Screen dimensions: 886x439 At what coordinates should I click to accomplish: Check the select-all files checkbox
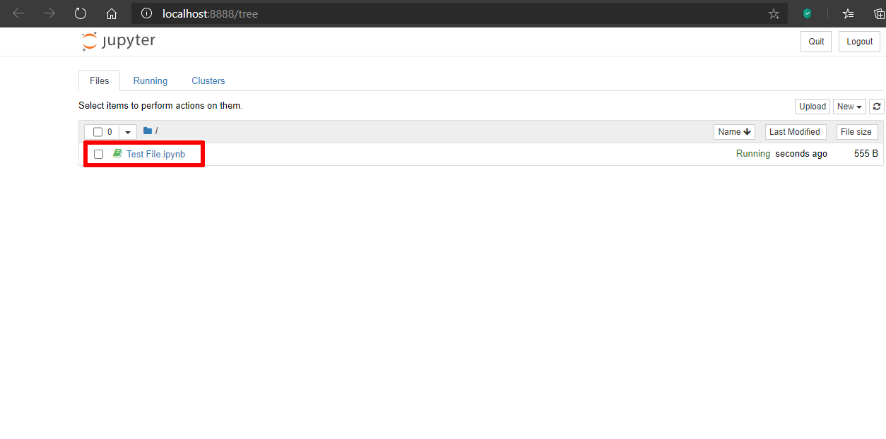click(x=97, y=131)
